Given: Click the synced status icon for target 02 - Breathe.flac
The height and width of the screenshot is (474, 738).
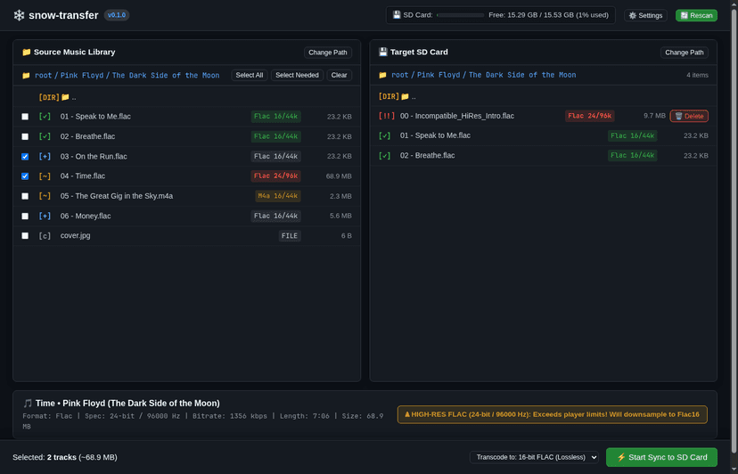Looking at the screenshot, I should coord(384,155).
